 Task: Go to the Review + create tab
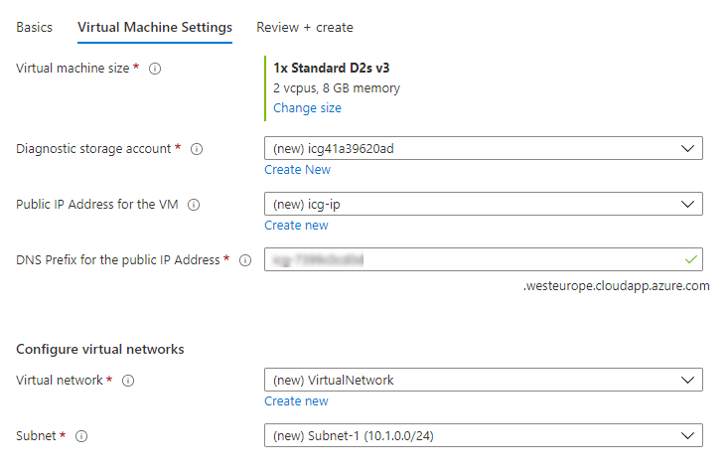(x=304, y=28)
